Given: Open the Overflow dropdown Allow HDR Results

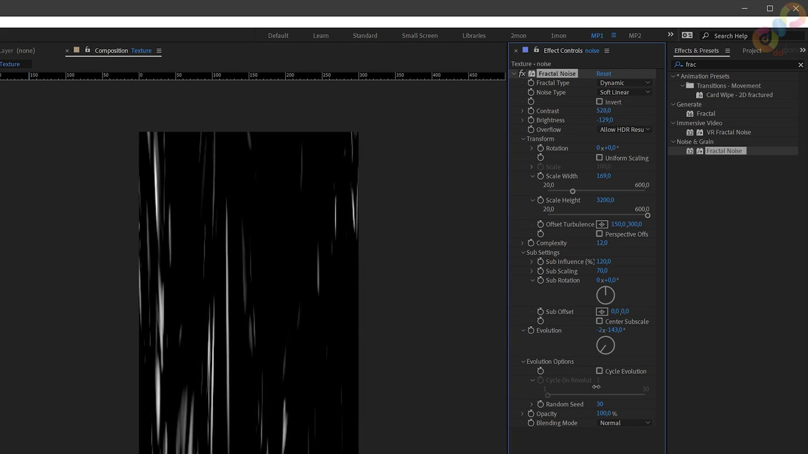Looking at the screenshot, I should point(624,130).
